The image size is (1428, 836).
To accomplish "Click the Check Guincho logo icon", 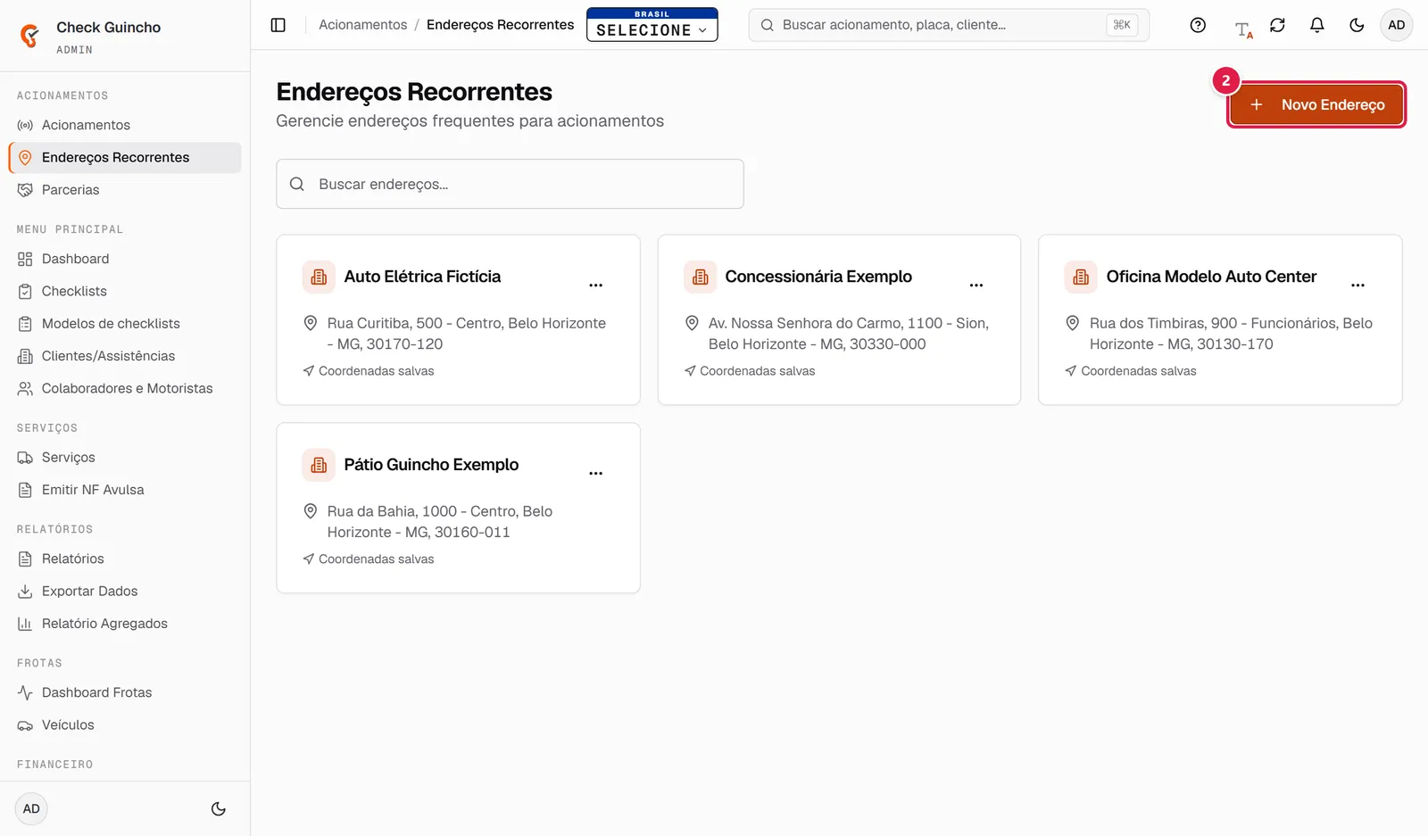I will 29,36.
